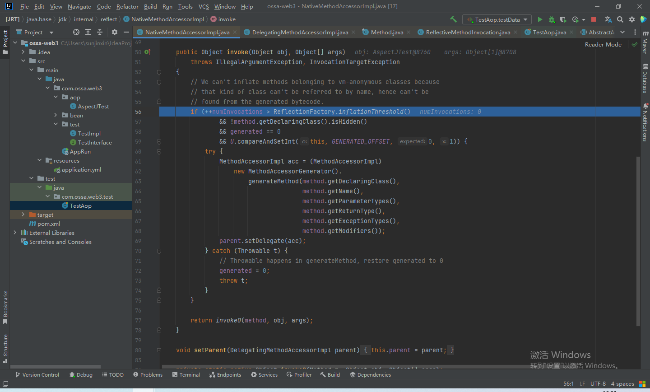Image resolution: width=650 pixels, height=392 pixels.
Task: Collapse the resources folder
Action: 39,160
